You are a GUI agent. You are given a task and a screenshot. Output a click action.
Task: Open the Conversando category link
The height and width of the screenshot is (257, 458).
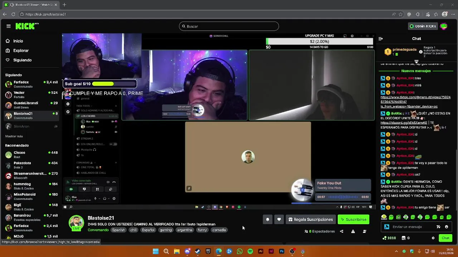click(x=98, y=230)
